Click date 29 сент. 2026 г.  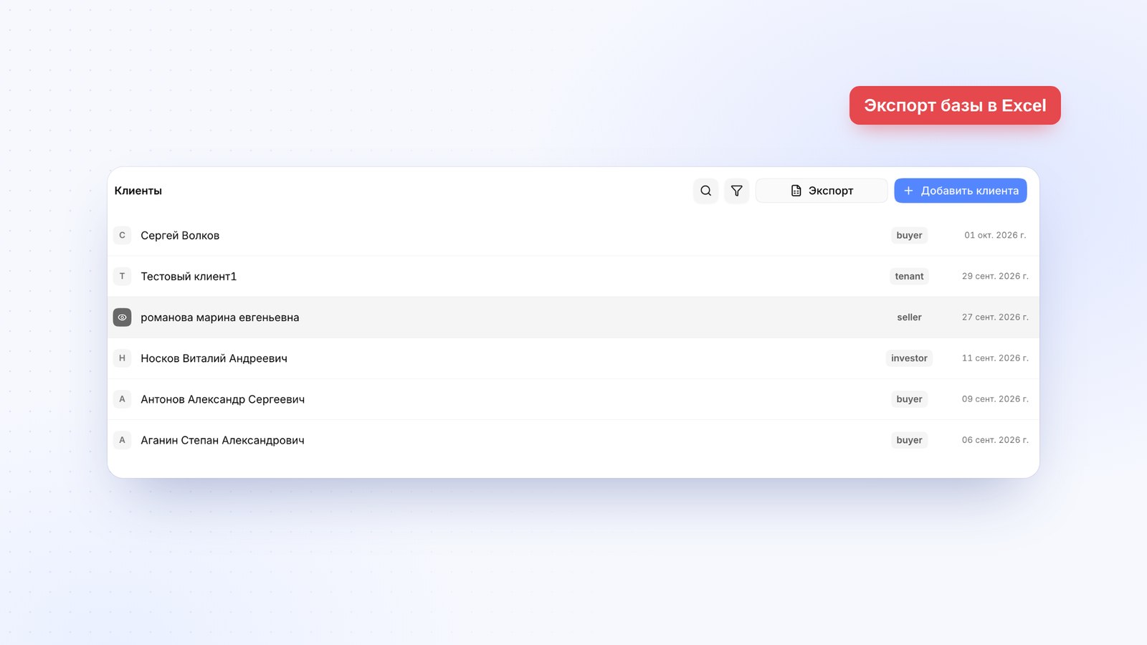click(995, 276)
